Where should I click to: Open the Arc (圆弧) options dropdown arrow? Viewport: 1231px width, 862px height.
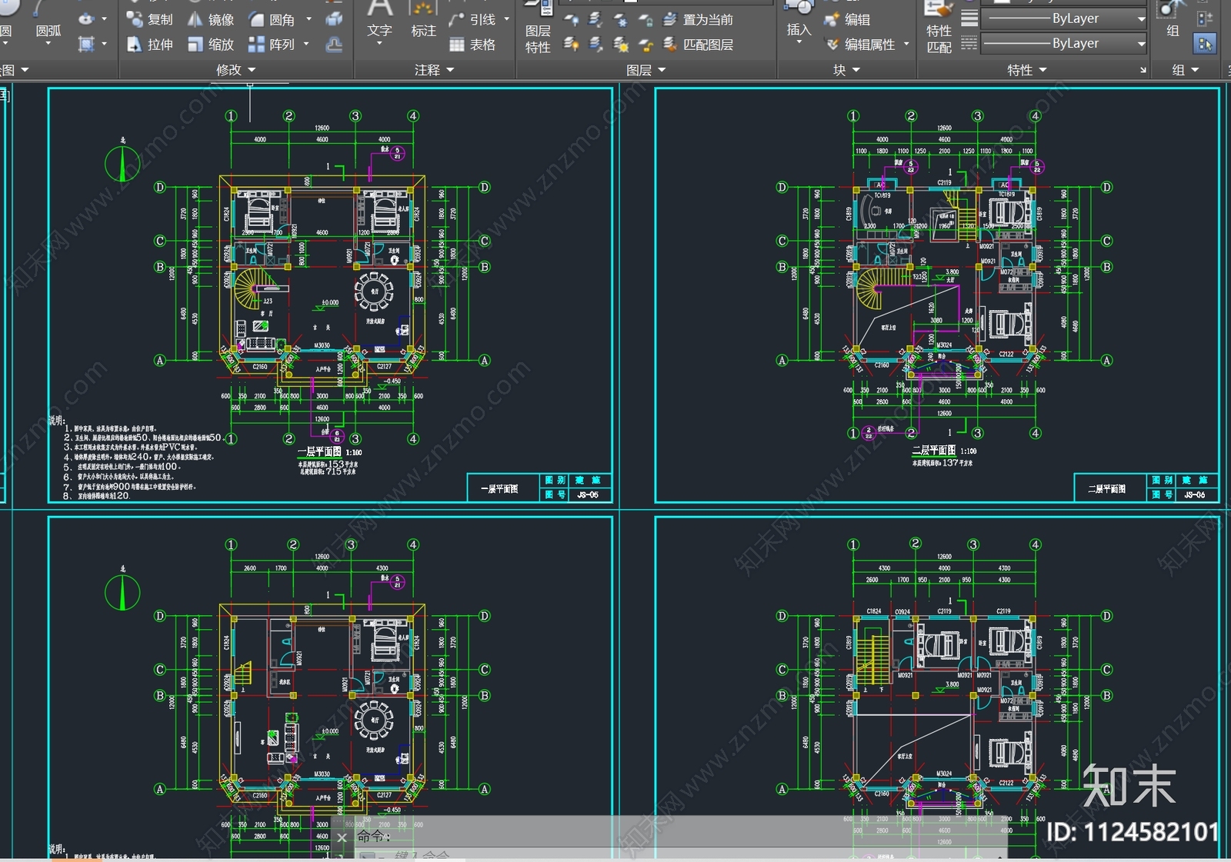coord(48,44)
